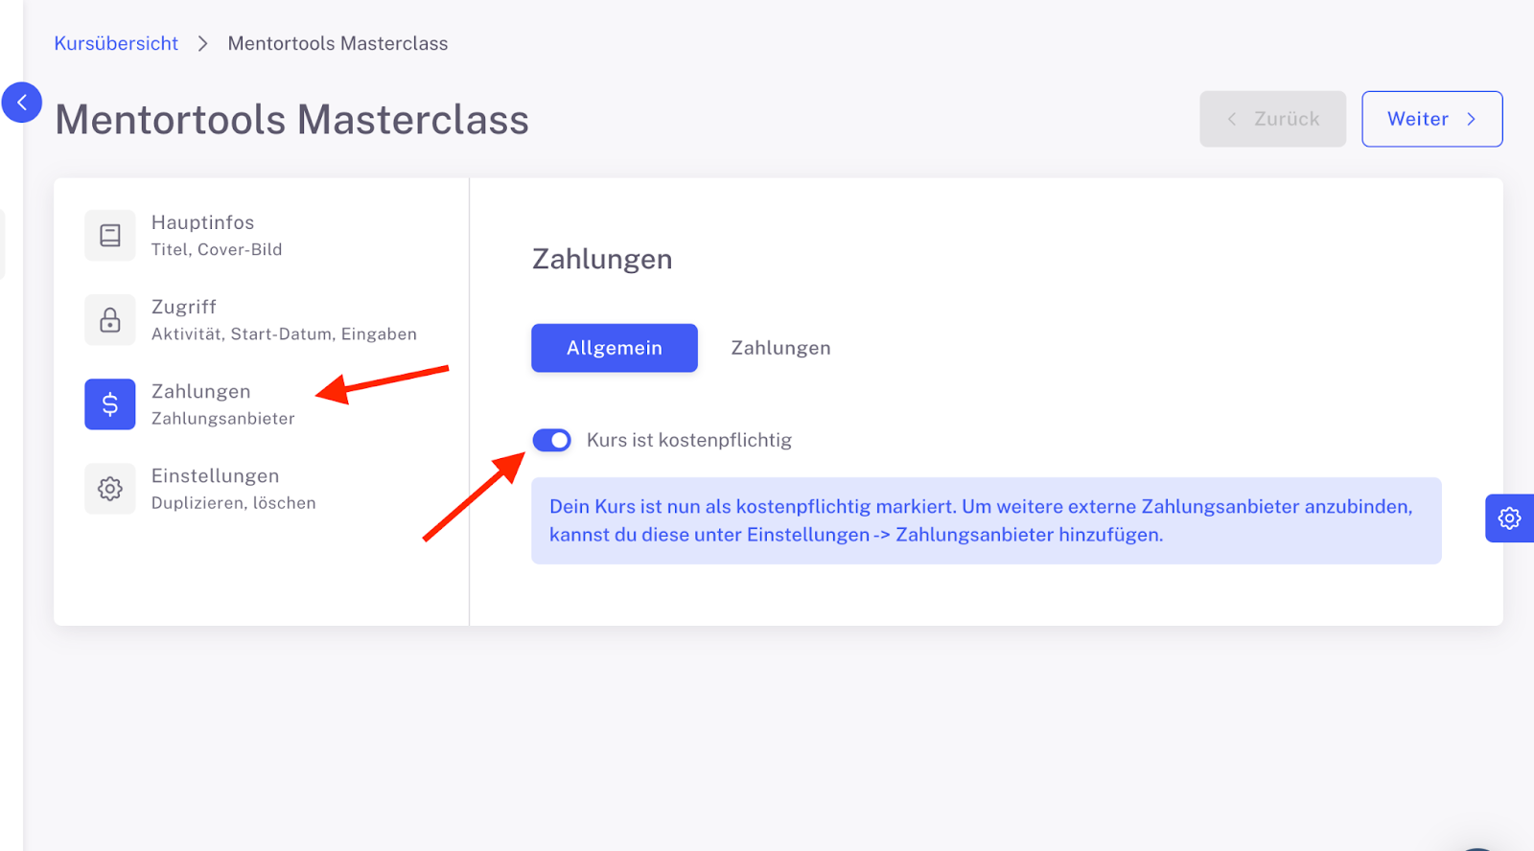
Task: Click the Zugriff lock icon
Action: pos(110,320)
